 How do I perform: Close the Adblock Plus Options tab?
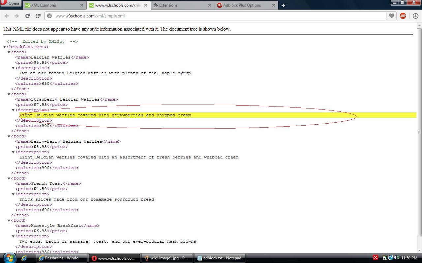[x=274, y=5]
